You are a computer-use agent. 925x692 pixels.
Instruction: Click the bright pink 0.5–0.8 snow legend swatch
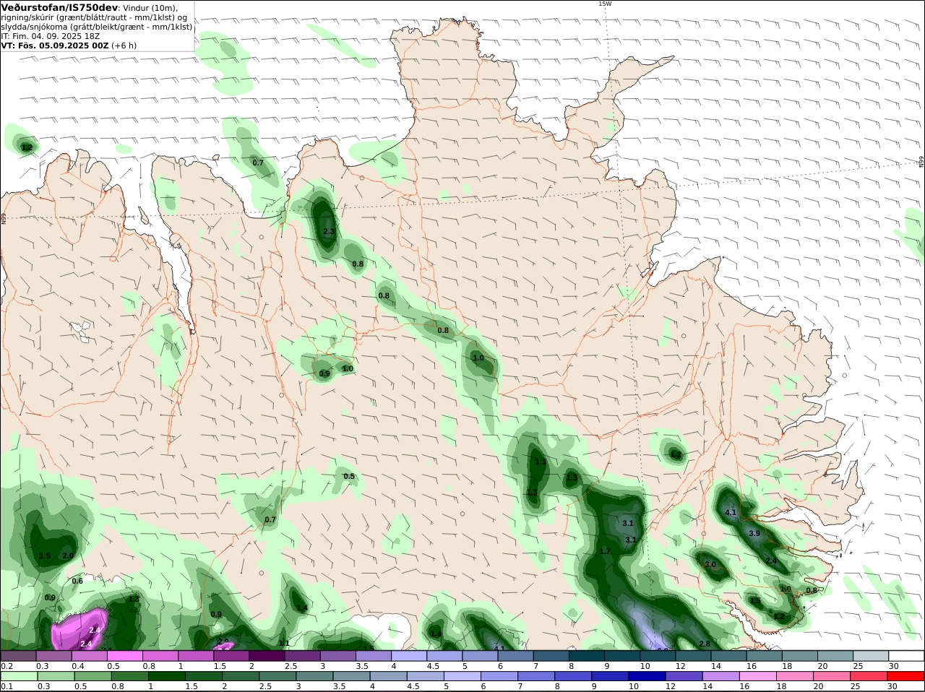[x=124, y=656]
